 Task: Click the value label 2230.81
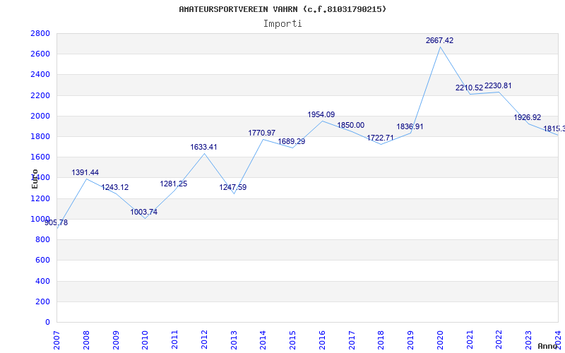pos(498,85)
